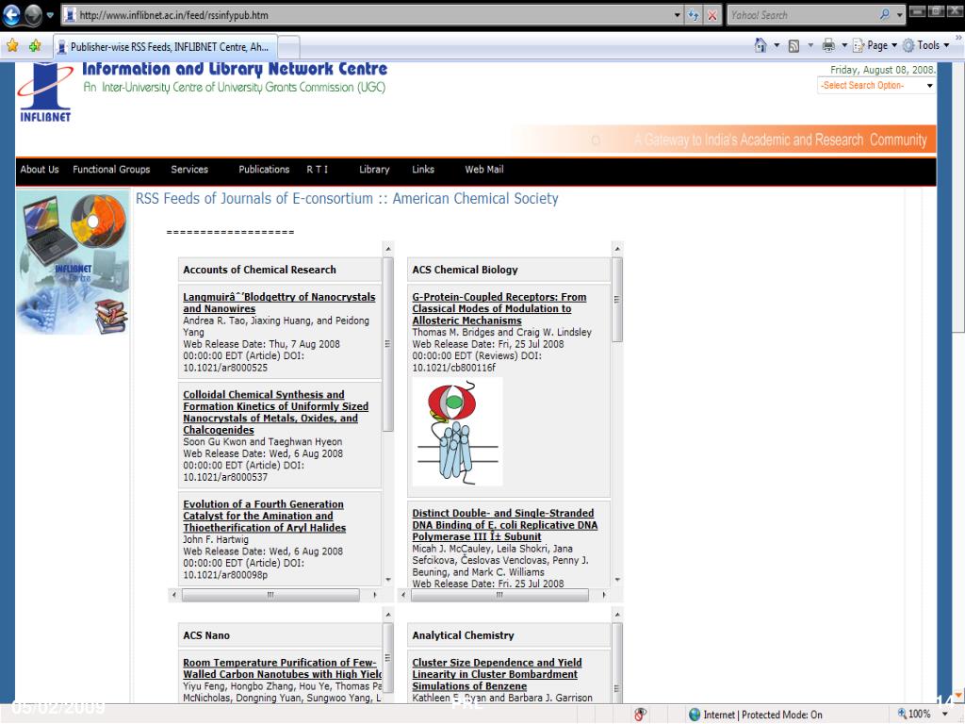
Task: Click the Accounts of Chemical Research heading
Action: click(x=260, y=270)
